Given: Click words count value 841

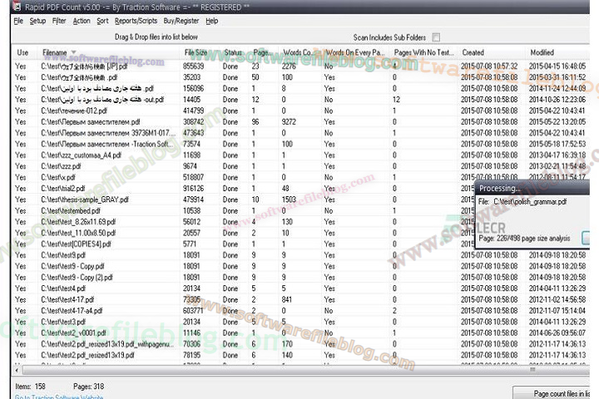Looking at the screenshot, I should click(x=287, y=300).
